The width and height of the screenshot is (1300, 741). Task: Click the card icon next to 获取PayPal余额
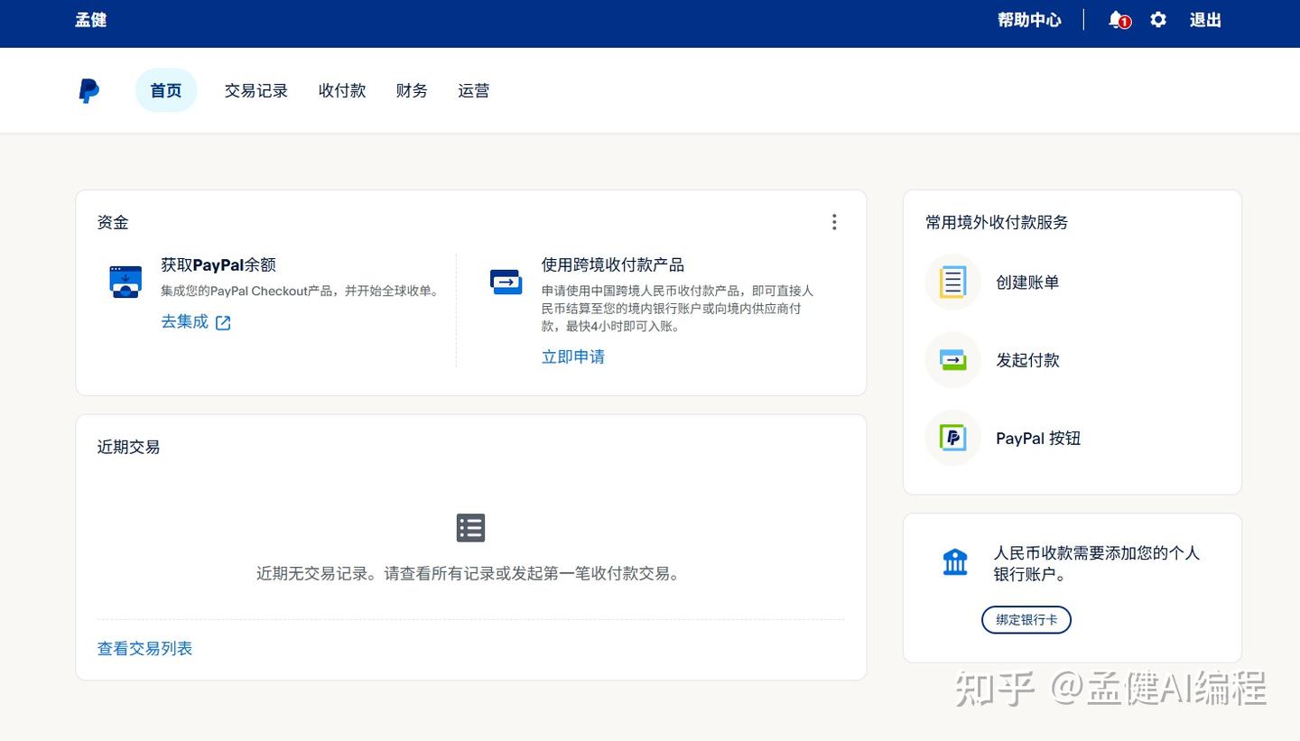[125, 281]
